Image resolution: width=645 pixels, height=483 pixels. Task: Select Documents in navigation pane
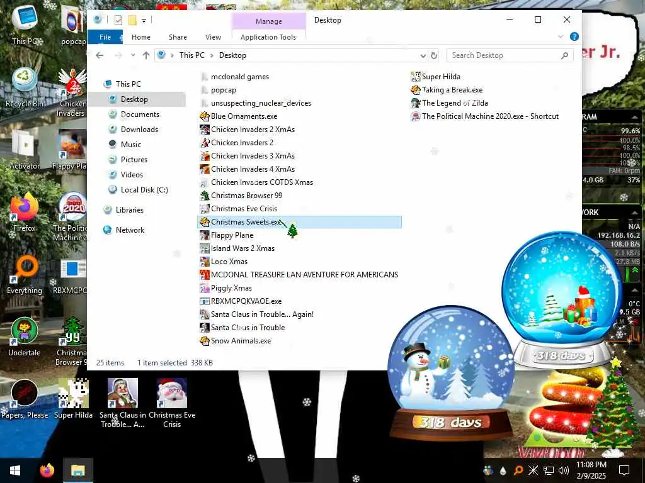point(140,114)
